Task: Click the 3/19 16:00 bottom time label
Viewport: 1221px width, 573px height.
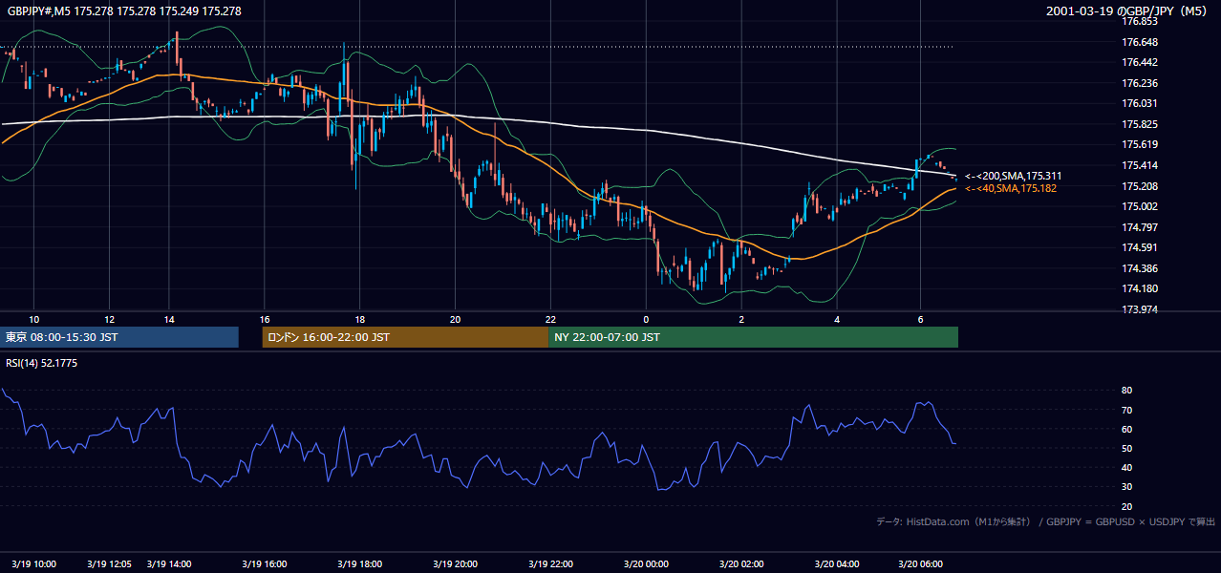Action: click(265, 564)
